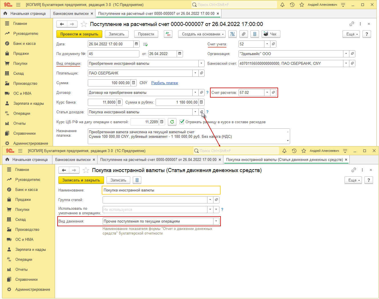The height and width of the screenshot is (299, 379).
Task: Click Записать и закрыть in lower form
Action: pyautogui.click(x=81, y=180)
